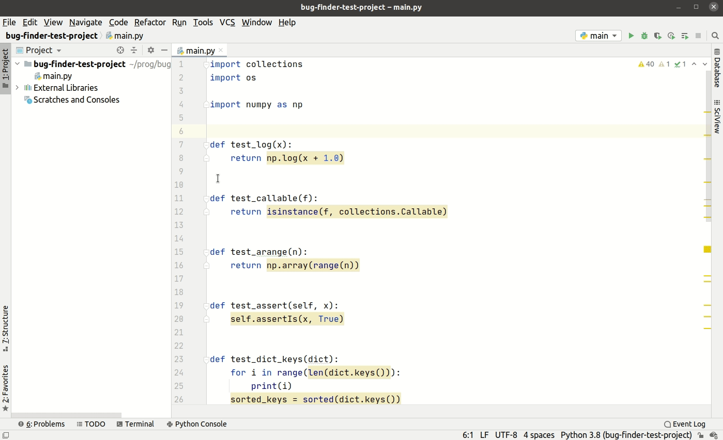This screenshot has height=440, width=723.
Task: Open the VCS menu
Action: coord(227,22)
